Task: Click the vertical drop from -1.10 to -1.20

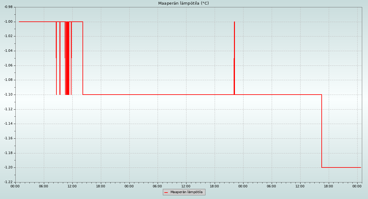Action: click(x=322, y=132)
